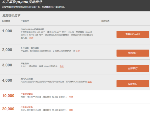Click the 积分数值 column header
Viewport: 150px width, 115px height.
pos(6,21)
